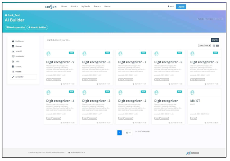
Task: Open the Digit recognizer - 3 title
Action: point(96,101)
